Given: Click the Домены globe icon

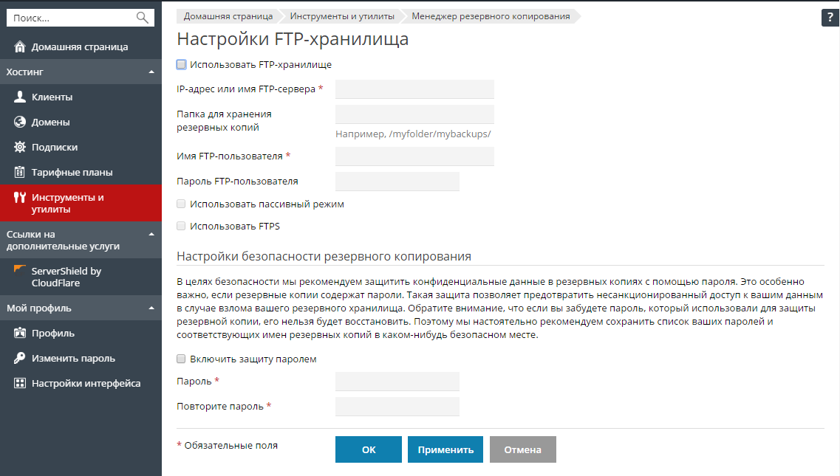Looking at the screenshot, I should pos(20,123).
